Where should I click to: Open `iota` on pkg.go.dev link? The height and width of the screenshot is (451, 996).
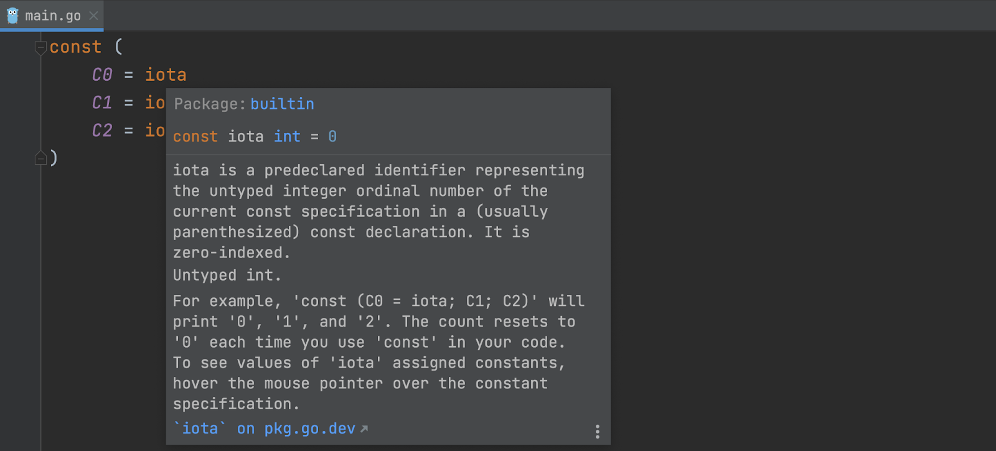tap(265, 429)
